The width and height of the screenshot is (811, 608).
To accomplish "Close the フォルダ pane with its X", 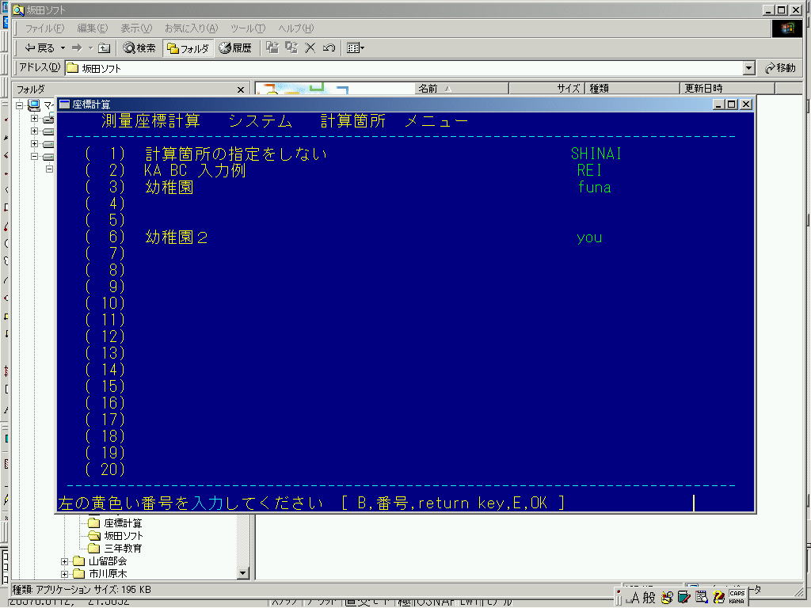I will 241,90.
